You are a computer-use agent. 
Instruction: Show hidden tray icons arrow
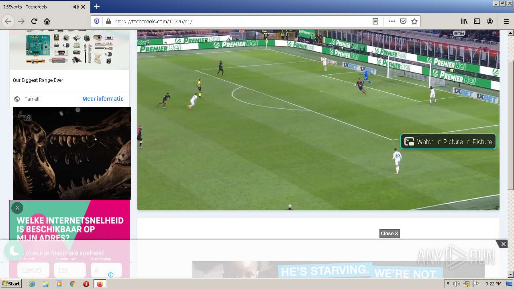point(448,284)
